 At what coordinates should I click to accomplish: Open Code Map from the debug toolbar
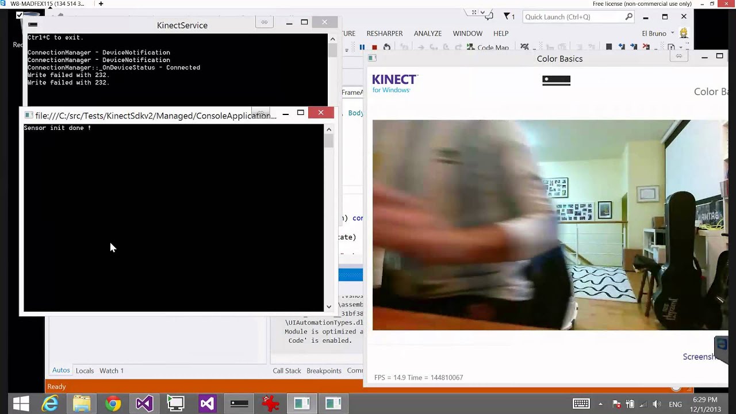coord(487,47)
